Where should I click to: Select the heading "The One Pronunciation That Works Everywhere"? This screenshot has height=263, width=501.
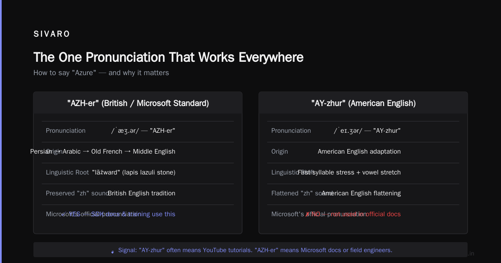pos(168,57)
